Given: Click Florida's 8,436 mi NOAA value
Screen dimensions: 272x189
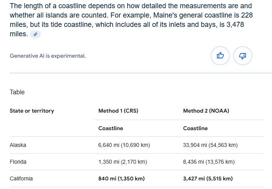Looking at the screenshot, I should 209,162.
